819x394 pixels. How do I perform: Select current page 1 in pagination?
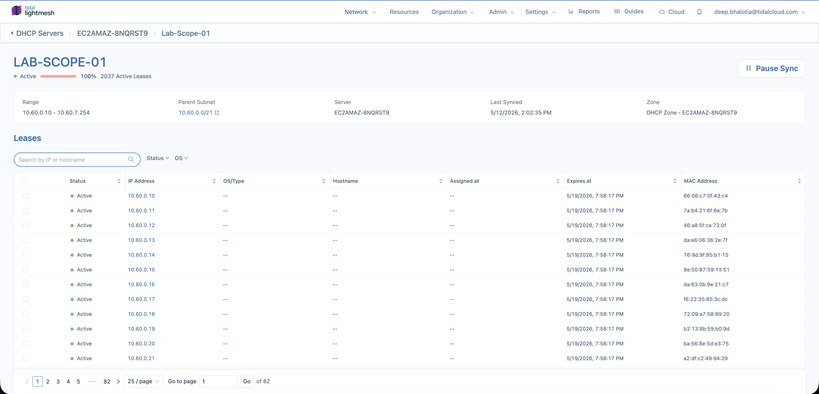pyautogui.click(x=38, y=381)
